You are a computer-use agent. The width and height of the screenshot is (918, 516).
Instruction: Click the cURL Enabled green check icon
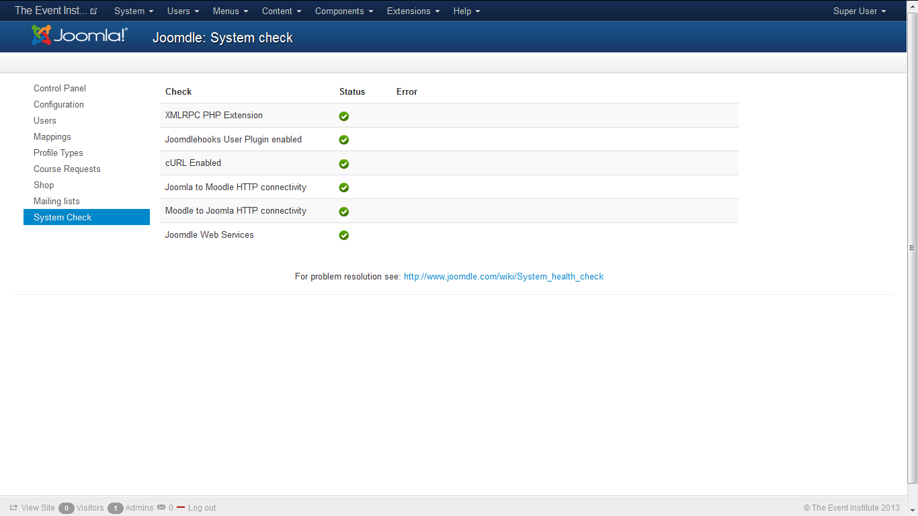pos(344,164)
